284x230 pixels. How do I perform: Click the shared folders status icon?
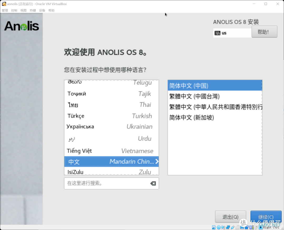point(237,227)
